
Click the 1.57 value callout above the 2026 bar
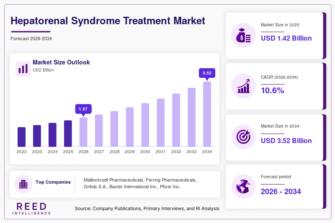point(83,109)
